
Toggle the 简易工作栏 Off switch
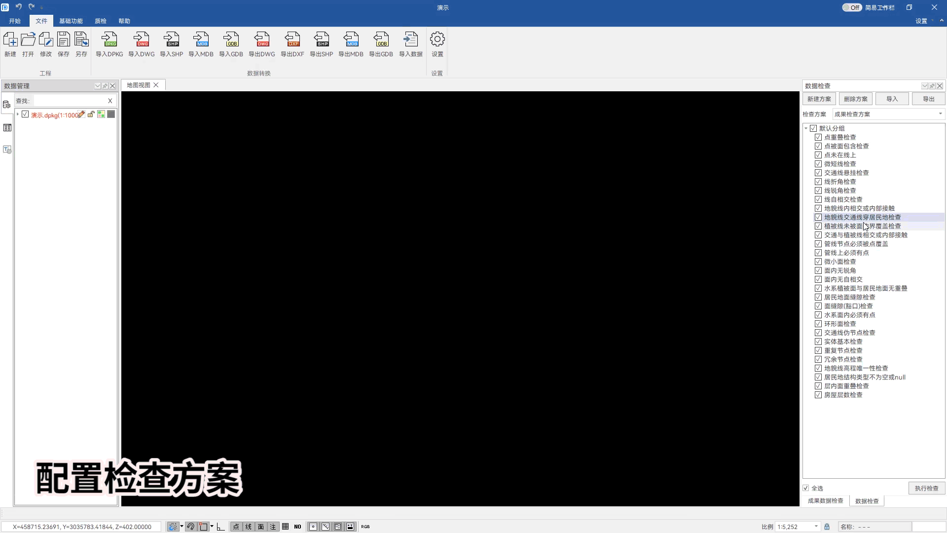tap(852, 7)
